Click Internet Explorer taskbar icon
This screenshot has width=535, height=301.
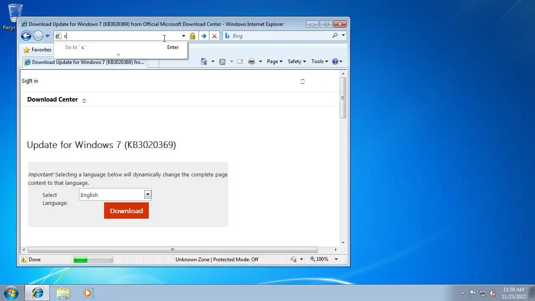(x=37, y=293)
